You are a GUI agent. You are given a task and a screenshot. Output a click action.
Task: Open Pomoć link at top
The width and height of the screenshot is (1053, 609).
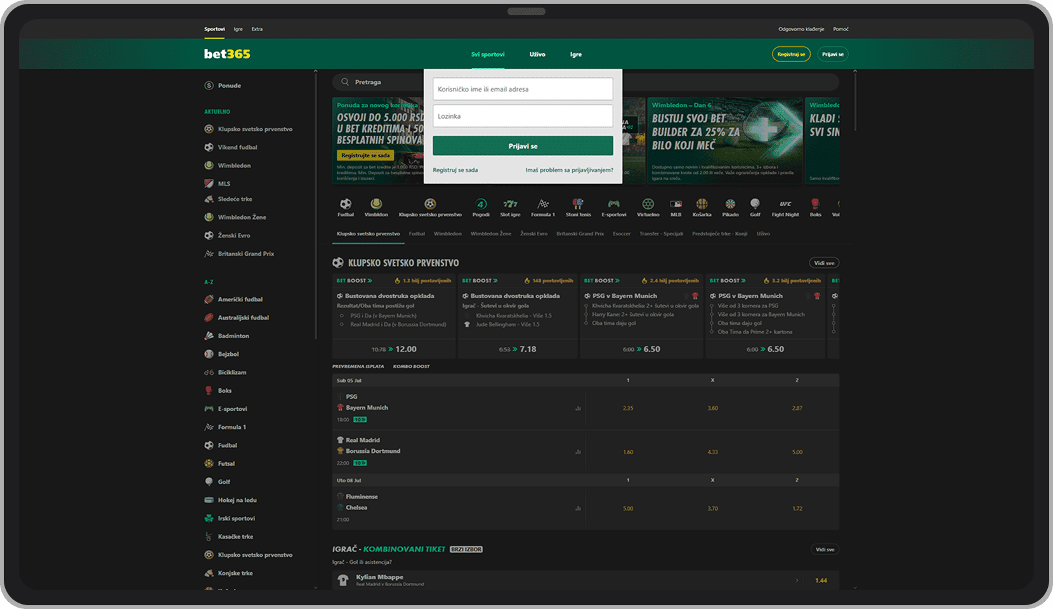click(840, 29)
